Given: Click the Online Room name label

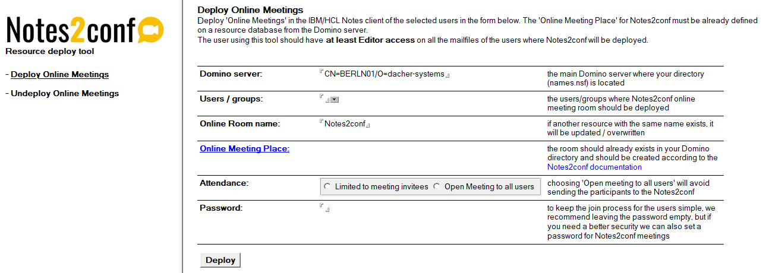Looking at the screenshot, I should click(239, 123).
